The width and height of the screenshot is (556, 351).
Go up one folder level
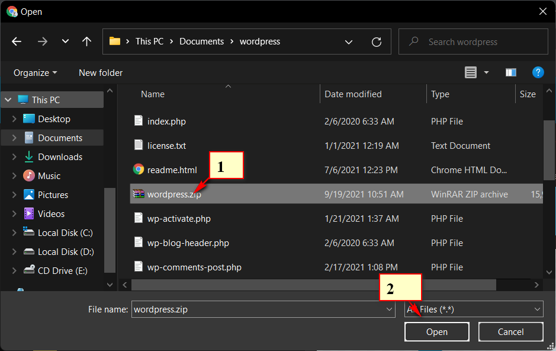(86, 42)
